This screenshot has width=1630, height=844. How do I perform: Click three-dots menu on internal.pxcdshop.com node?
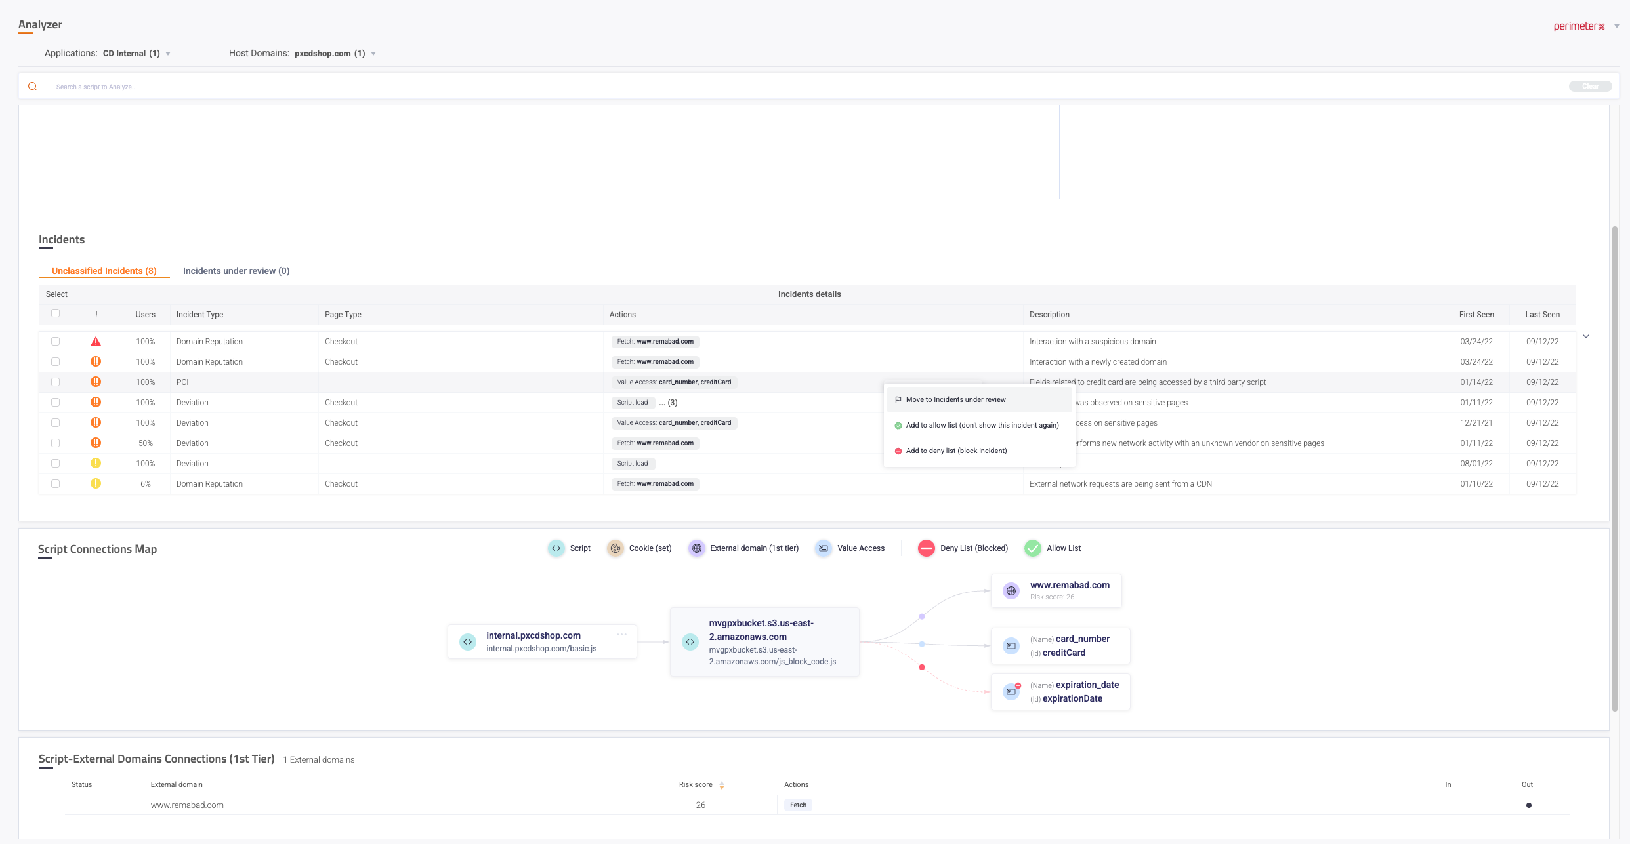621,635
